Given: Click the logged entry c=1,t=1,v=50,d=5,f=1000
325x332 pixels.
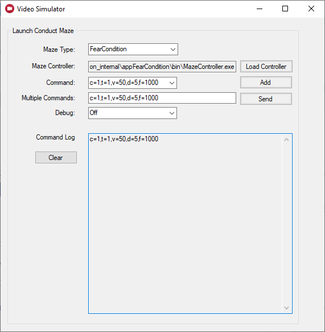Looking at the screenshot, I should click(x=124, y=139).
